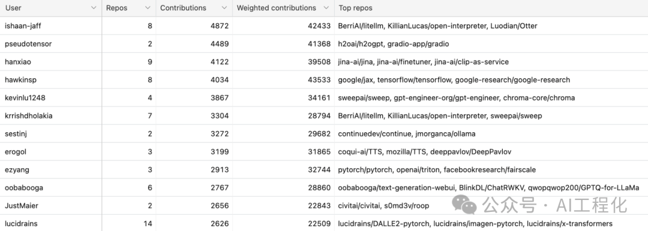
Task: Select the erogol user cell
Action: pyautogui.click(x=51, y=151)
